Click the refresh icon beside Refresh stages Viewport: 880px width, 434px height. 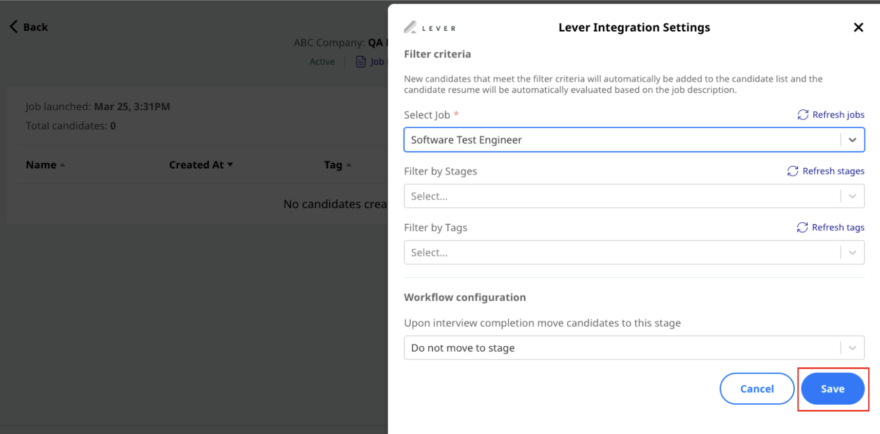click(793, 171)
